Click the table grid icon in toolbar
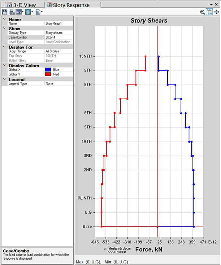The image size is (221, 265). (x=28, y=12)
